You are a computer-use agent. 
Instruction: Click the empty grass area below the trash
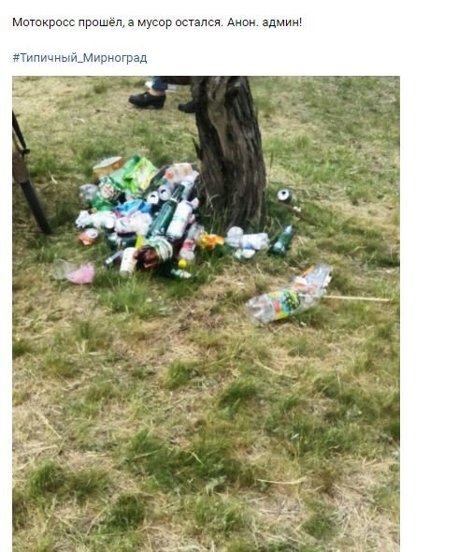click(206, 423)
